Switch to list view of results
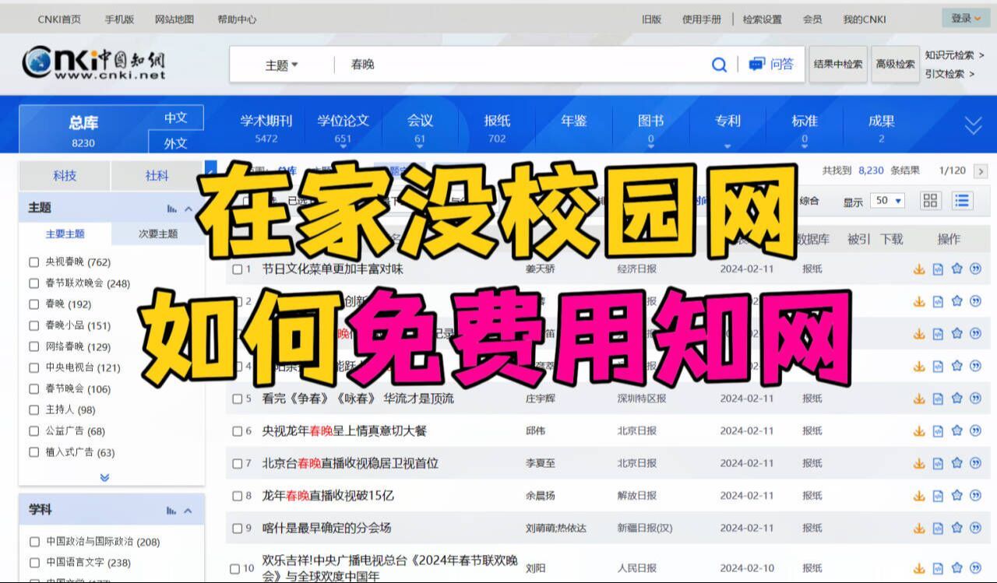This screenshot has width=997, height=583. click(x=962, y=201)
